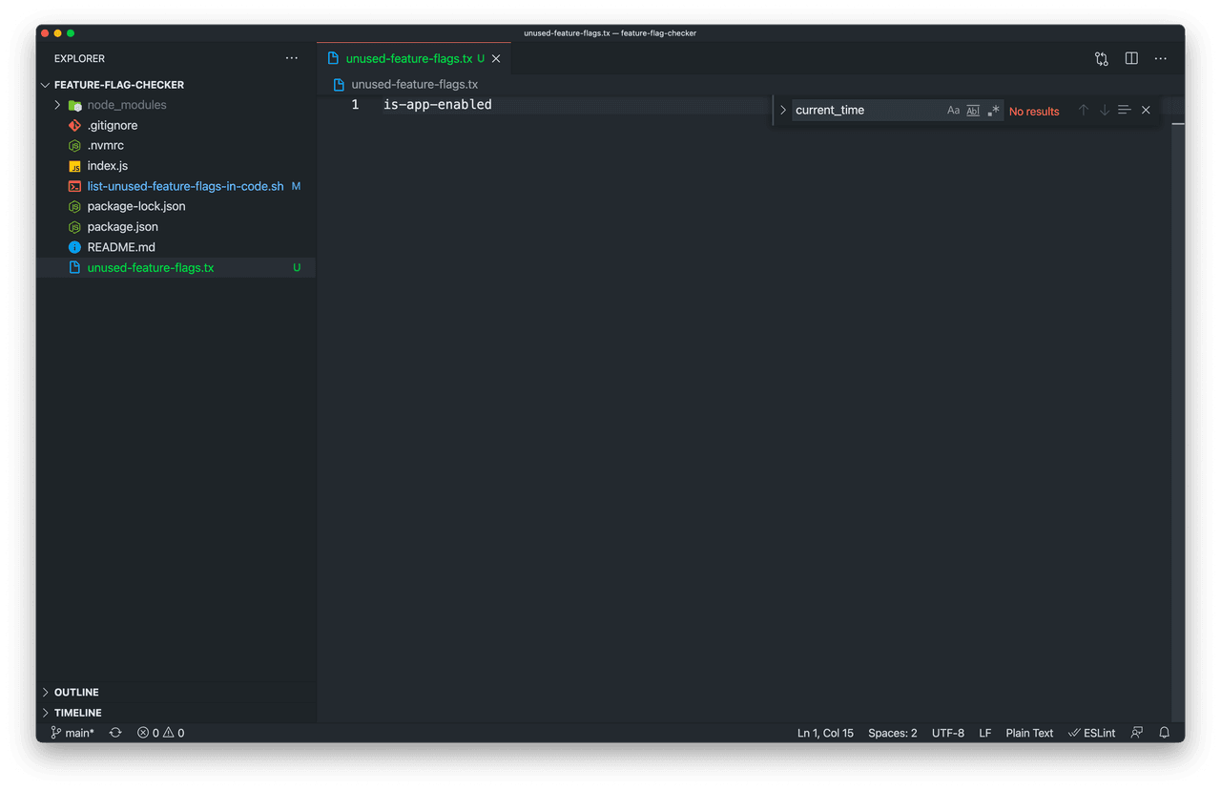Select language mode Plain Text
Screen dimensions: 1221x790
tap(1029, 733)
